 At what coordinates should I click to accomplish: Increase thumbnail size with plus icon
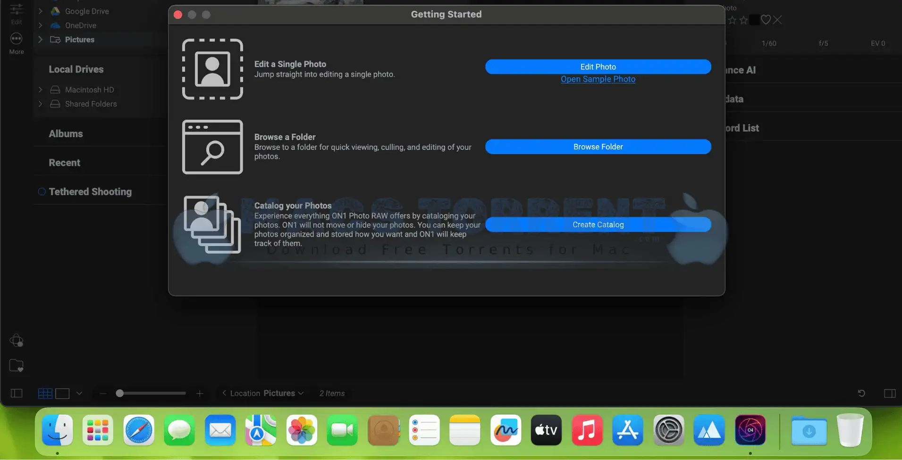[200, 393]
